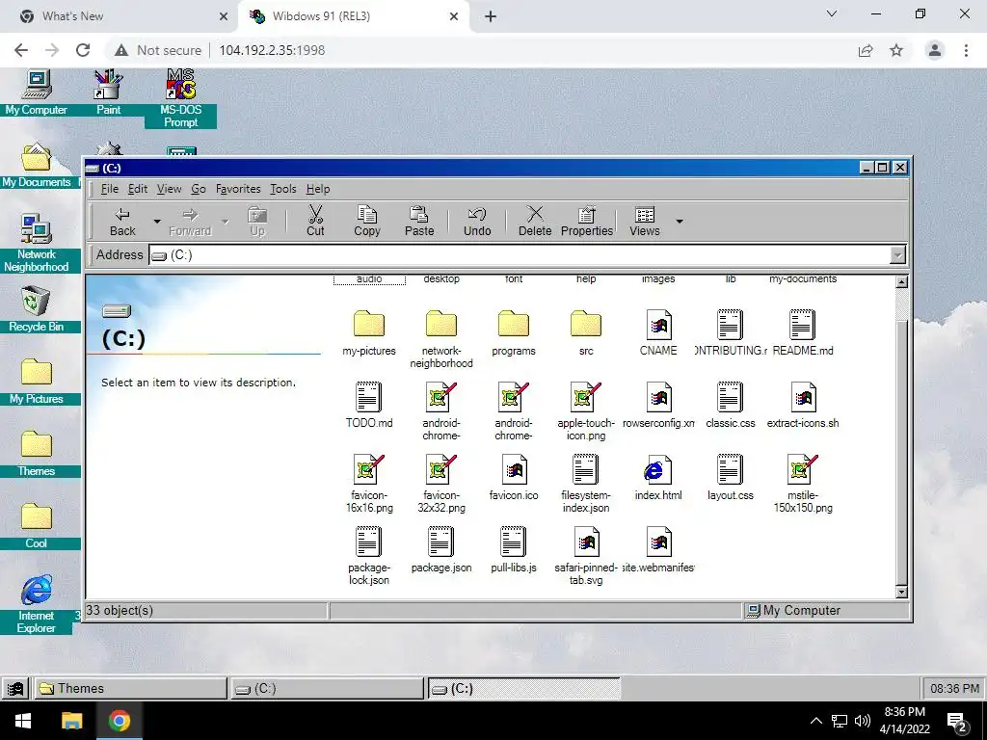Viewport: 987px width, 740px height.
Task: Expand the Back history dropdown arrow
Action: click(157, 222)
